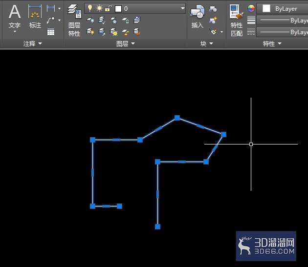Image resolution: width=308 pixels, height=267 pixels.
Task: Click 特性匹配 match properties button
Action: pyautogui.click(x=237, y=21)
